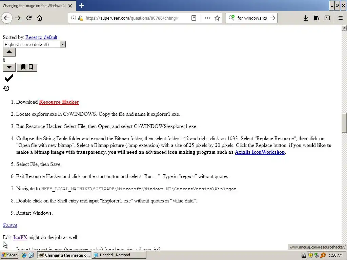The image size is (347, 260).
Task: Toggle the browser sidebar
Action: [x=327, y=18]
